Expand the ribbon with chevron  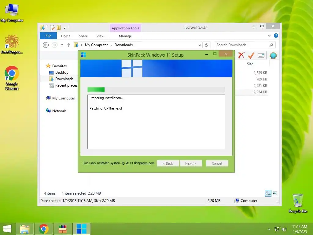(269, 36)
